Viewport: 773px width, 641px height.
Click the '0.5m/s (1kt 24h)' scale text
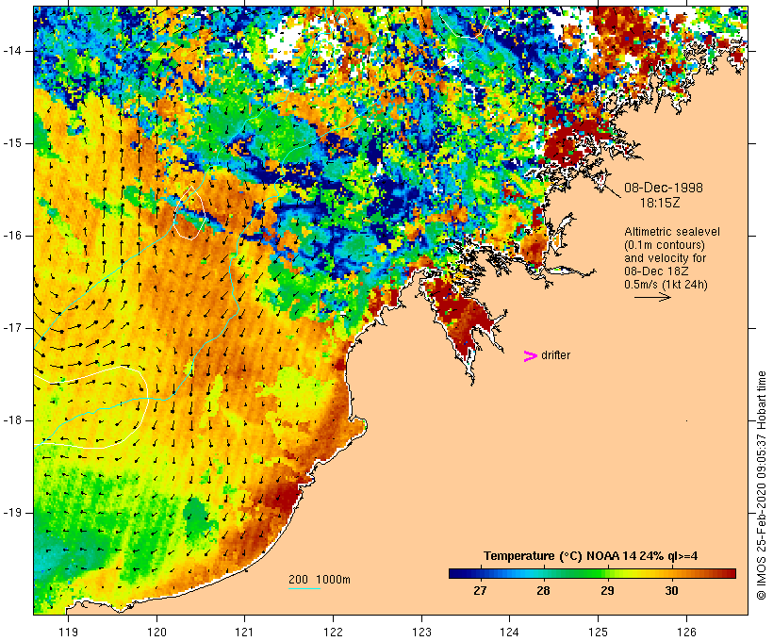666,285
